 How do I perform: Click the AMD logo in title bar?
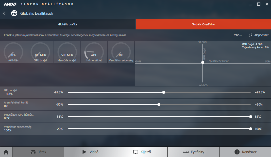[10, 4]
